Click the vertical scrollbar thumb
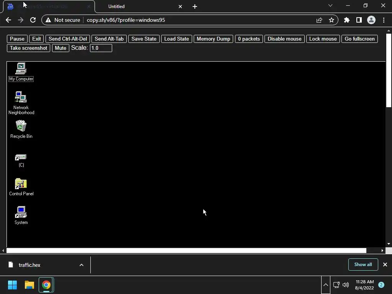392x294 pixels. (x=389, y=70)
